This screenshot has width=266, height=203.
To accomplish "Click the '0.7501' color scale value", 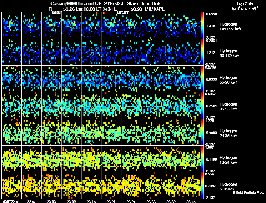I will tap(211, 106).
